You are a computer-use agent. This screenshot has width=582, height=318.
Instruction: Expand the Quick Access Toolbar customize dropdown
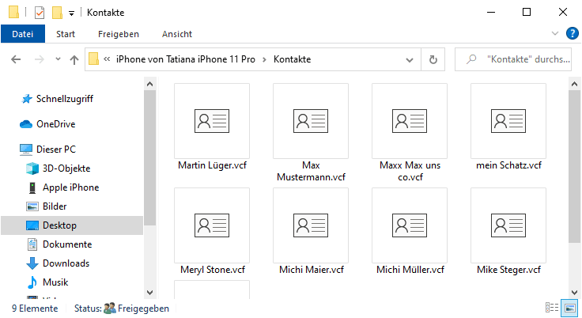[x=71, y=13]
